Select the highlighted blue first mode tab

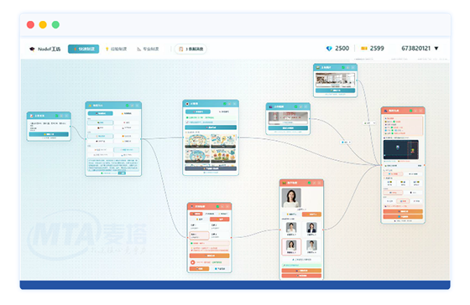(83, 49)
